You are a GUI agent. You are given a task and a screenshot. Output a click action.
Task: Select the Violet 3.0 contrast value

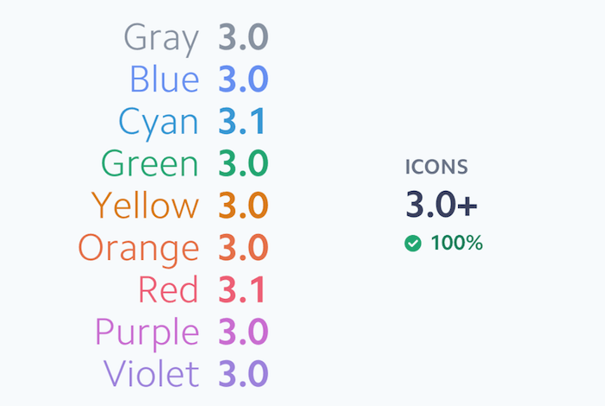coord(243,374)
